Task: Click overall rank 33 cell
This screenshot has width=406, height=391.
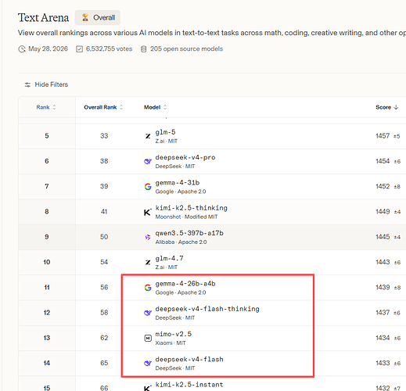Action: (104, 136)
